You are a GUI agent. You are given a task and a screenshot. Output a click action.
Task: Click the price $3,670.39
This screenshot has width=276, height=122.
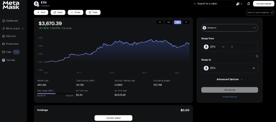point(50,23)
